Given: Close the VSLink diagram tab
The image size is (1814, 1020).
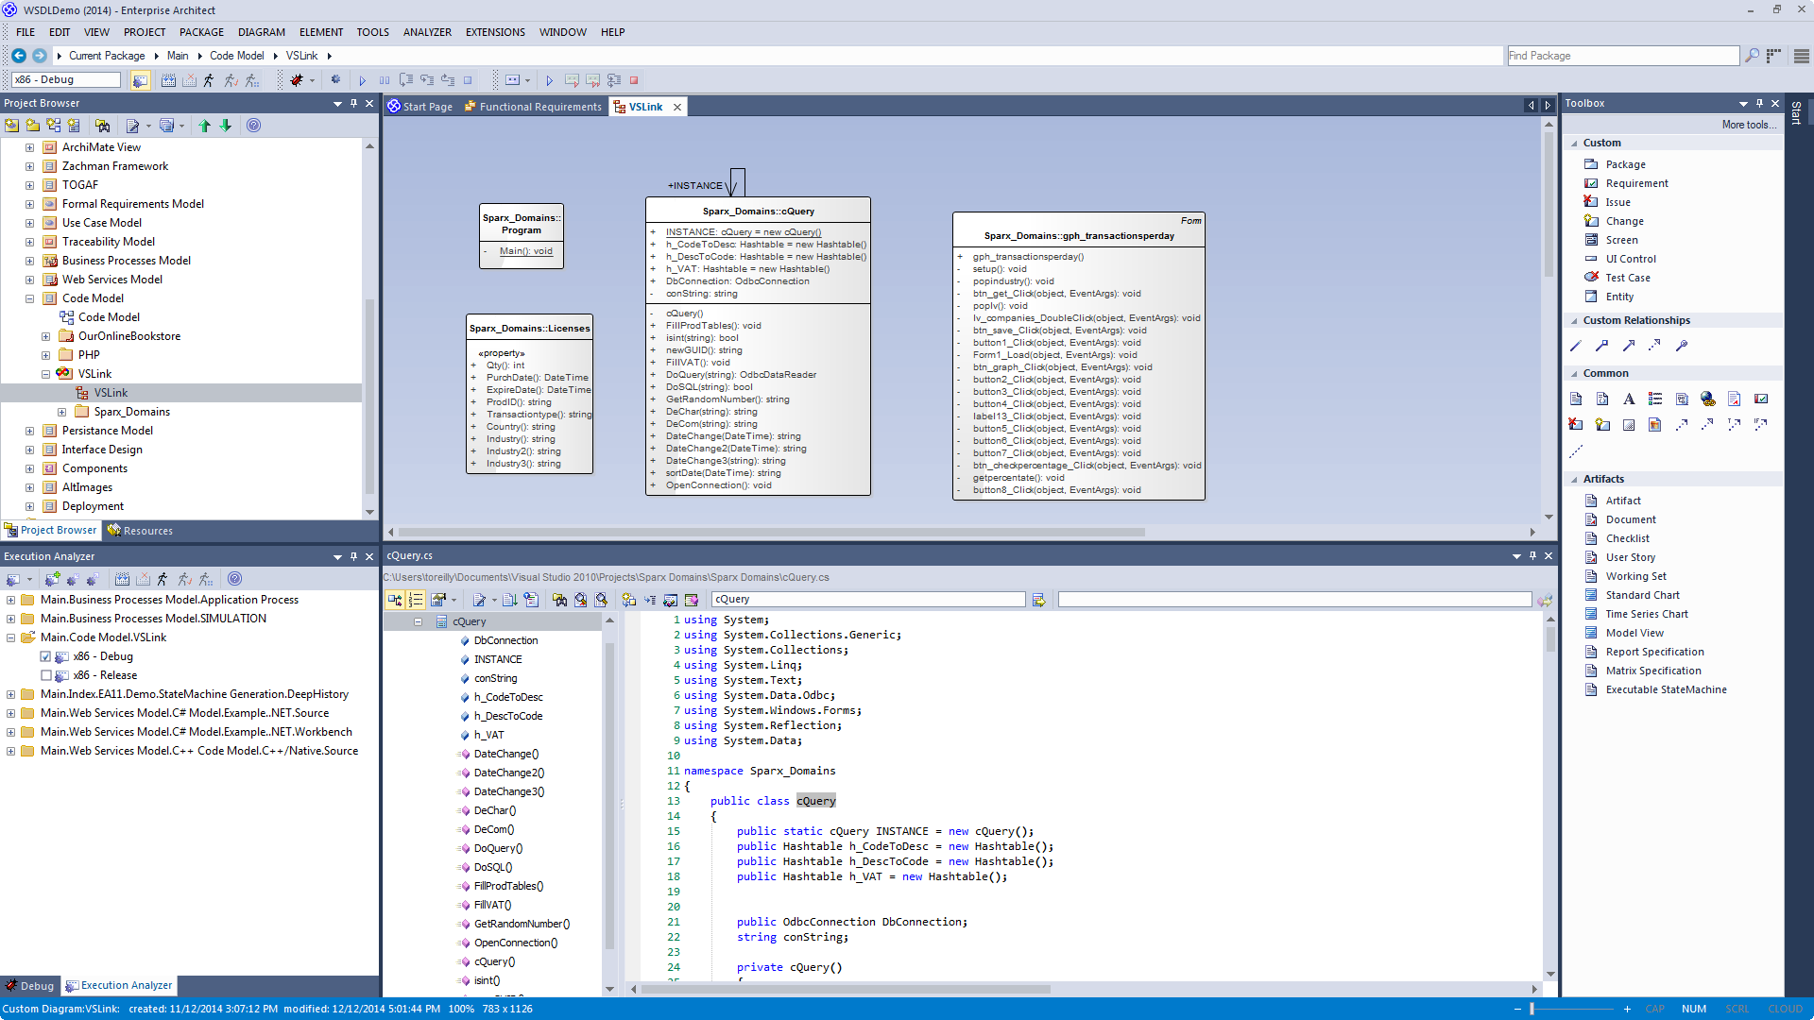Looking at the screenshot, I should coord(677,107).
